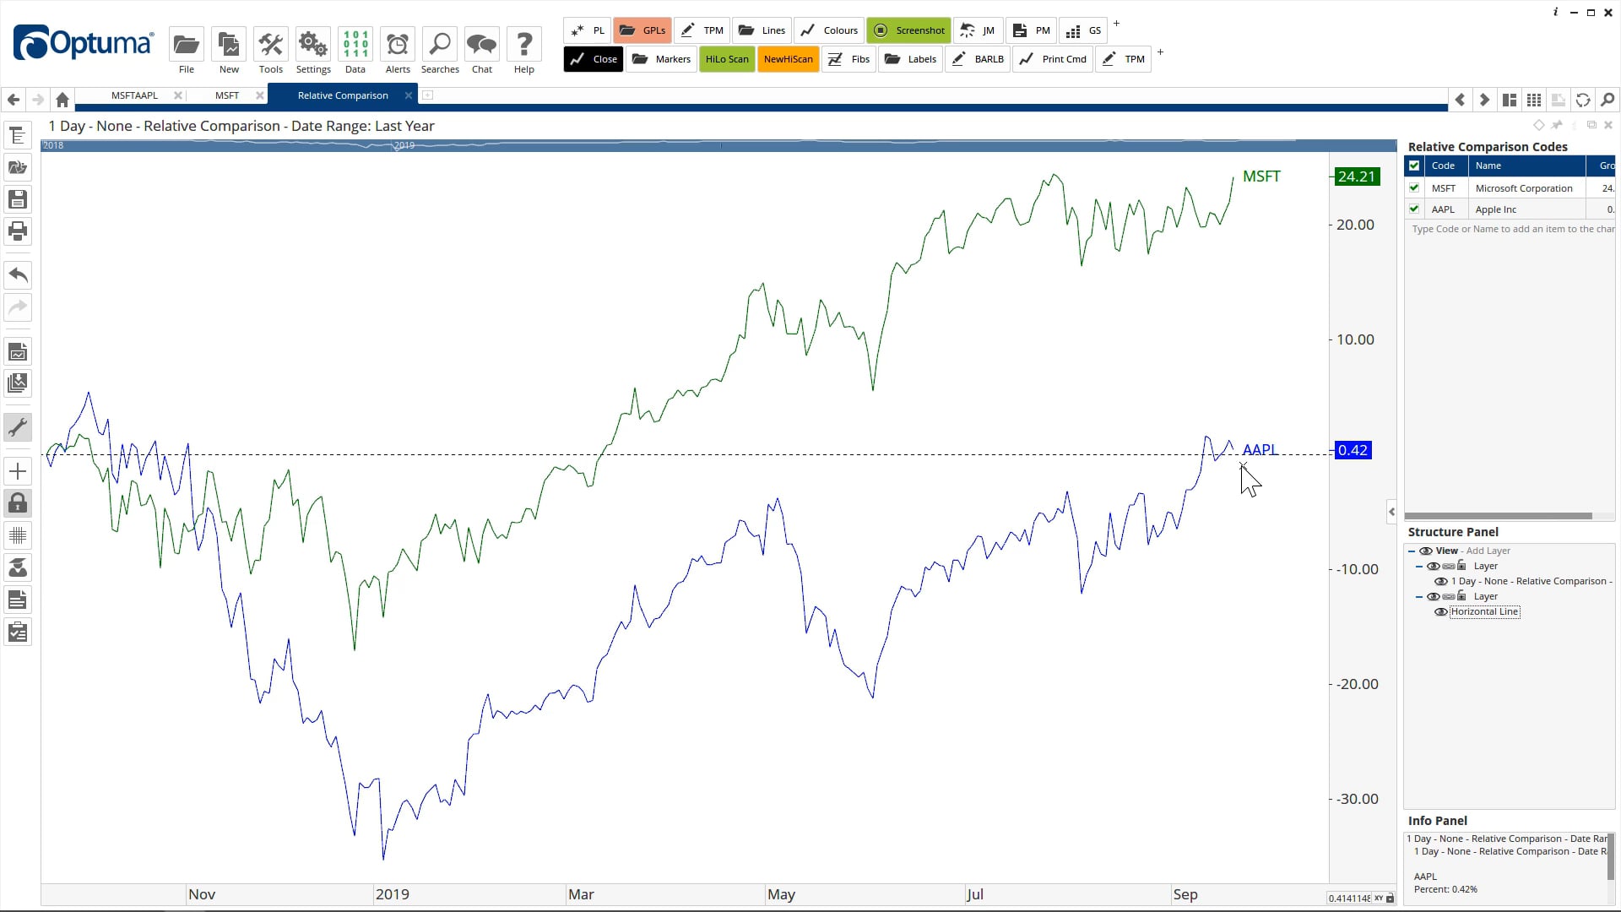The width and height of the screenshot is (1621, 912).
Task: Click the refresh icon at top right
Action: [x=1583, y=100]
